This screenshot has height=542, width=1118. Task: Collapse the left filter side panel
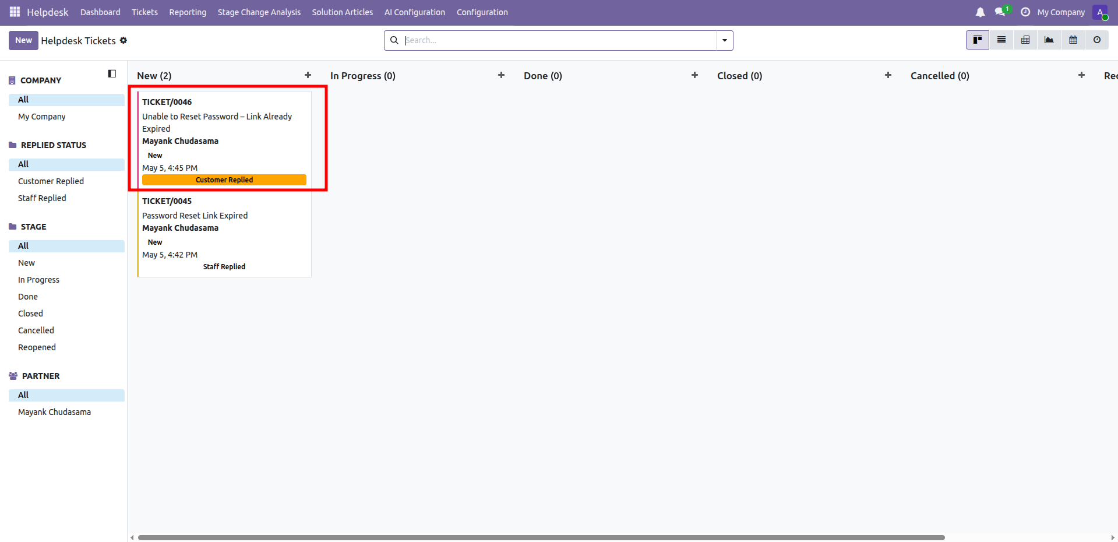(x=112, y=73)
